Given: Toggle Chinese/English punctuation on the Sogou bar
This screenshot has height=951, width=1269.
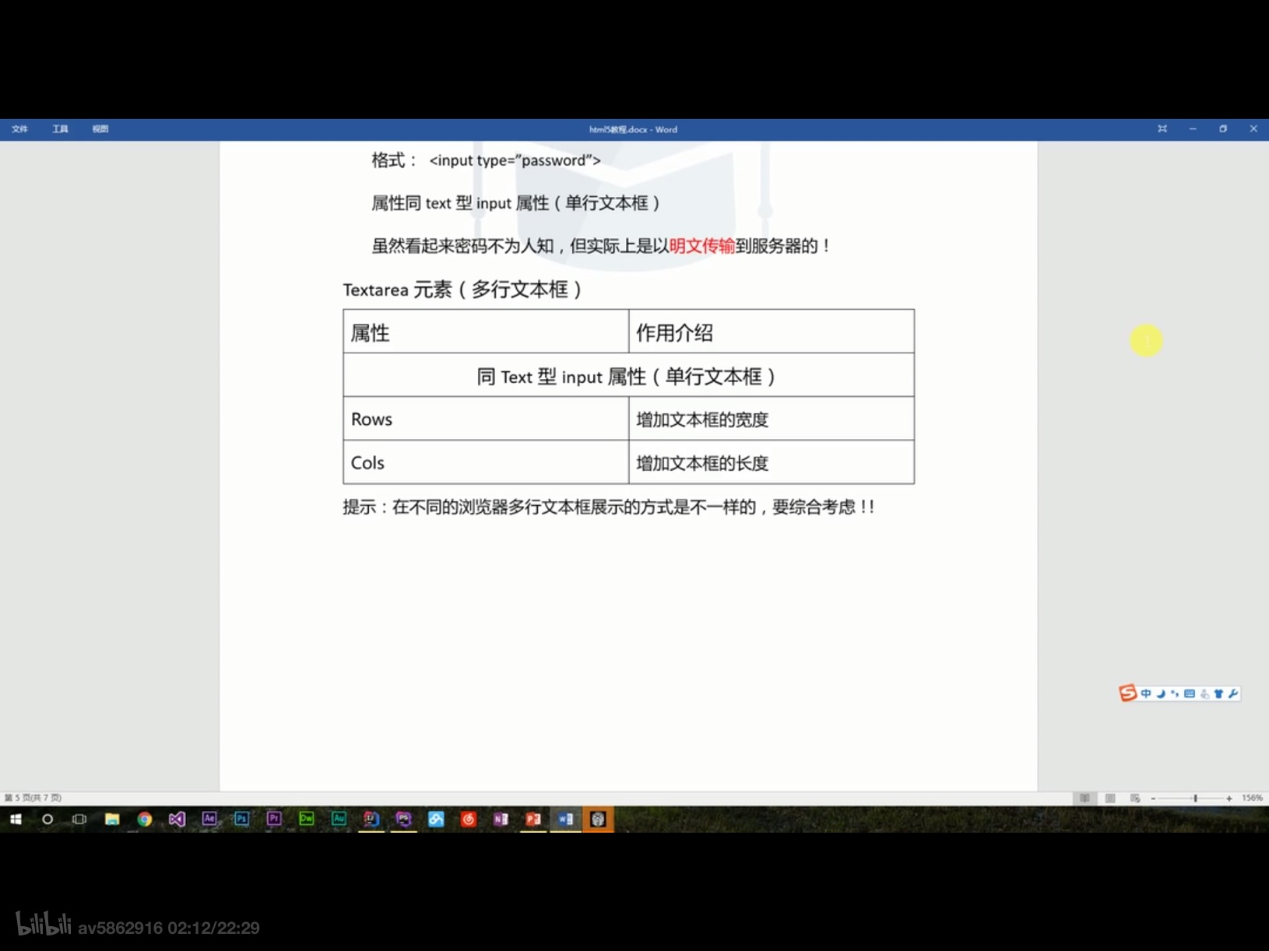Looking at the screenshot, I should 1175,693.
